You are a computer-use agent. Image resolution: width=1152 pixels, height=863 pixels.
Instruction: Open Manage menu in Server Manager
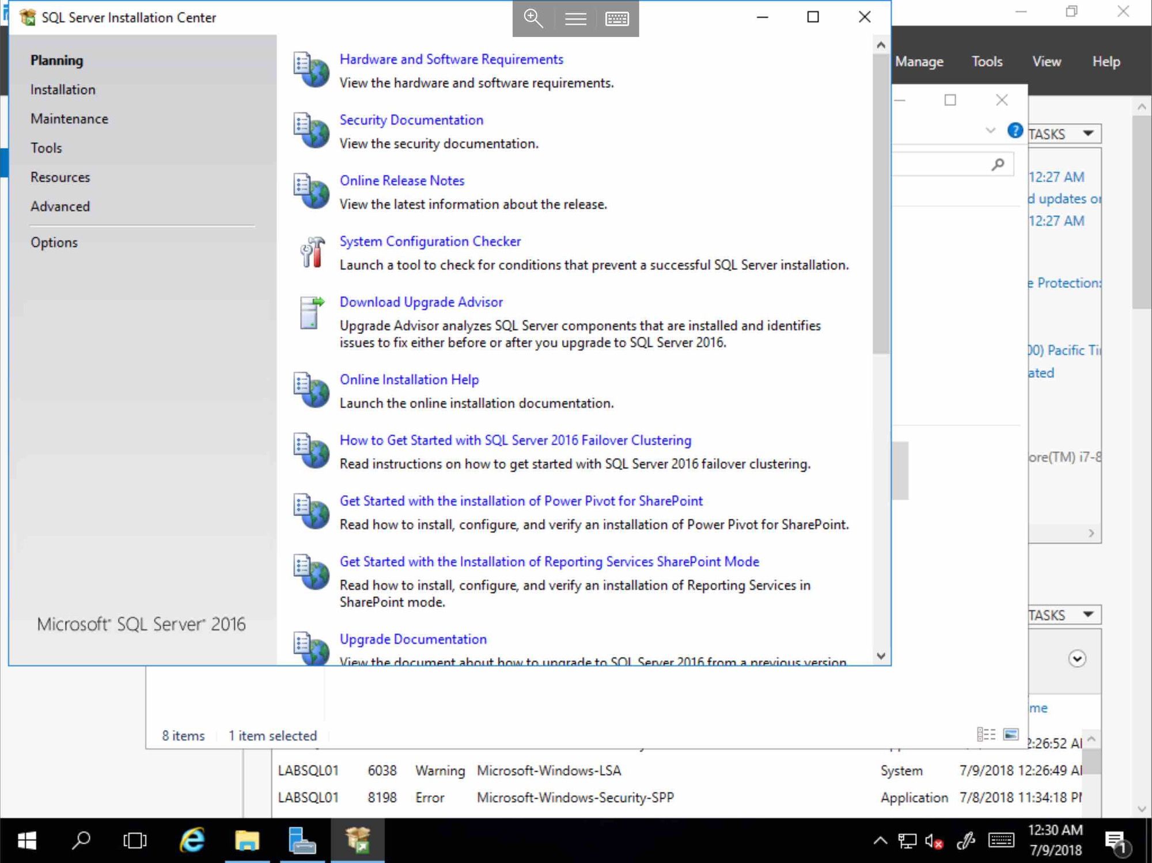click(919, 62)
